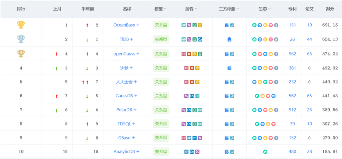
Task: Open the 人大金仓 database link
Action: pos(124,82)
